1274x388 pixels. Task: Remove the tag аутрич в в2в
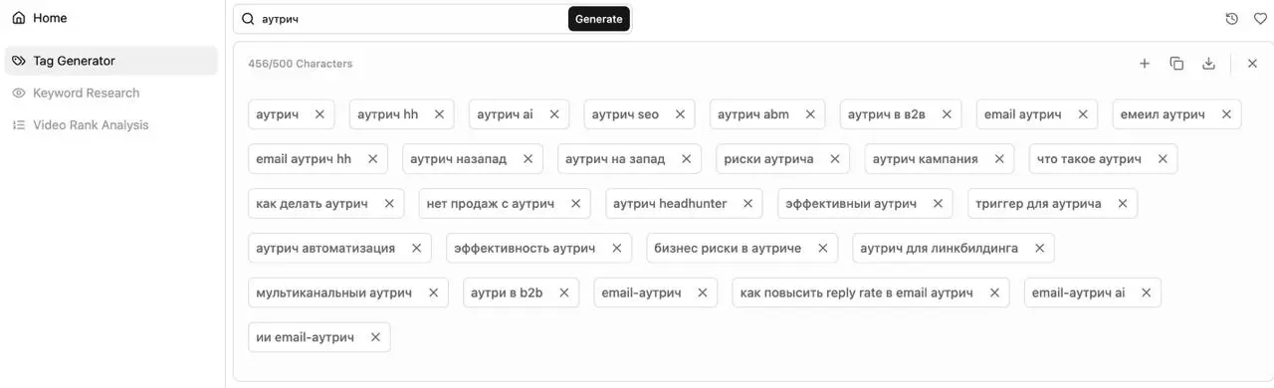click(947, 114)
